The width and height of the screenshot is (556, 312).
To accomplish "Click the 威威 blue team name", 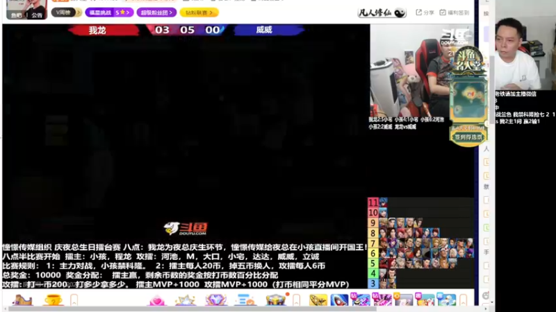I will click(264, 30).
